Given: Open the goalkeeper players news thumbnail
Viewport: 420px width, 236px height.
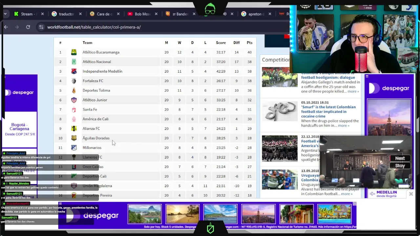Looking at the screenshot, I should tap(280, 179).
